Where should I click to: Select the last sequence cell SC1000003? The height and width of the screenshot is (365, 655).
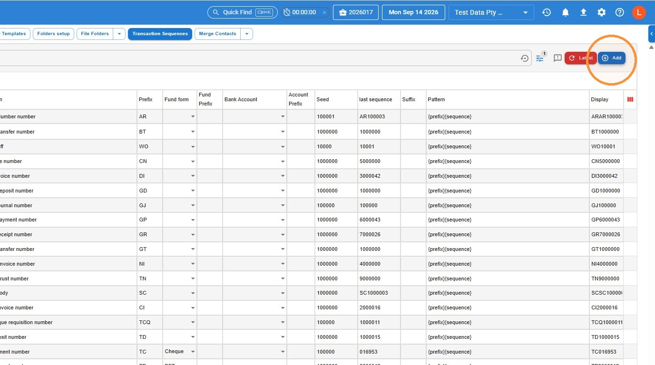coord(379,293)
